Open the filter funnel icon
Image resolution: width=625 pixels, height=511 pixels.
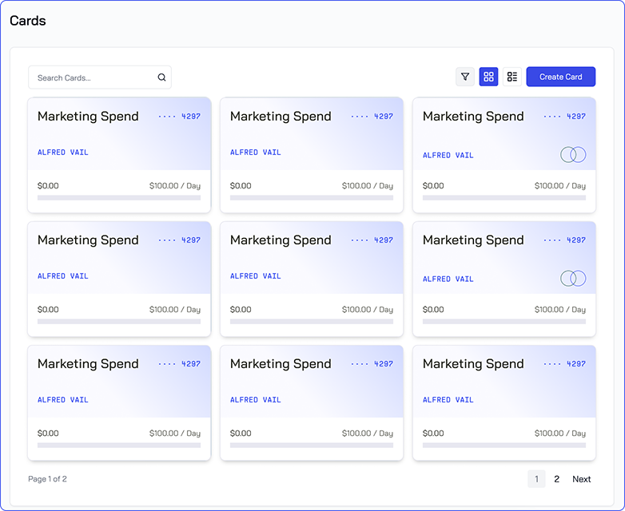465,77
